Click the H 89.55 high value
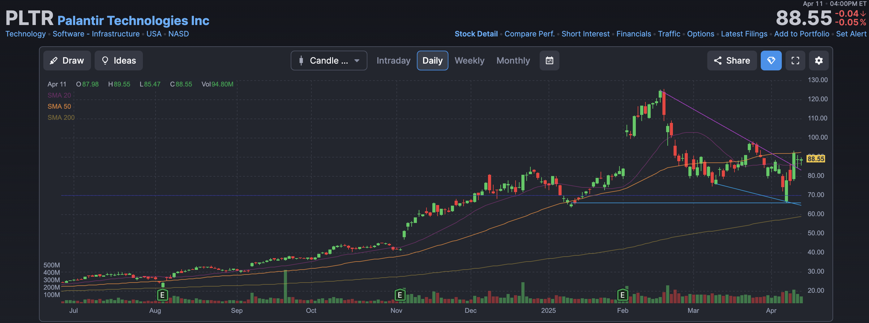This screenshot has width=869, height=323. pos(119,84)
